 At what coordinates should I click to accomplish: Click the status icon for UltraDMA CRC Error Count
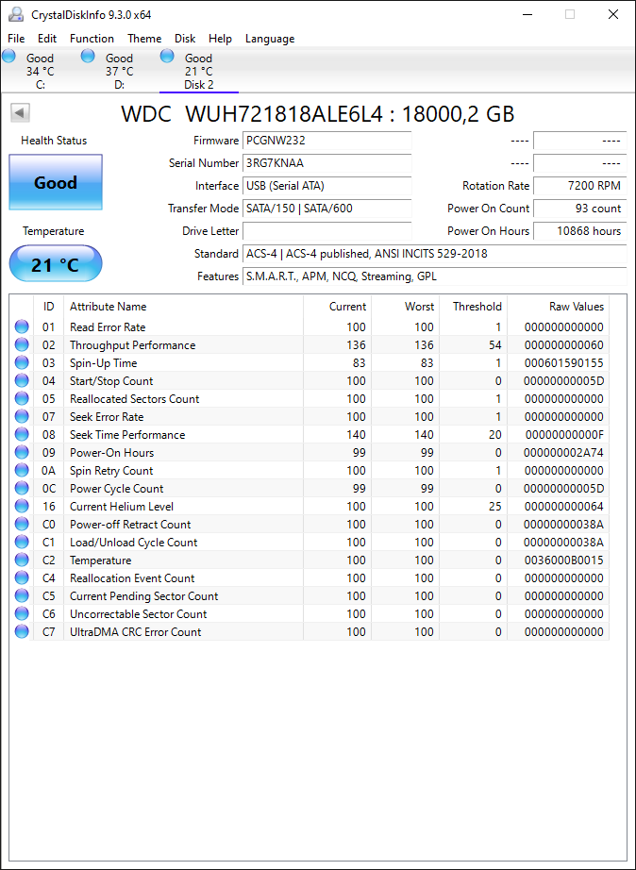22,631
